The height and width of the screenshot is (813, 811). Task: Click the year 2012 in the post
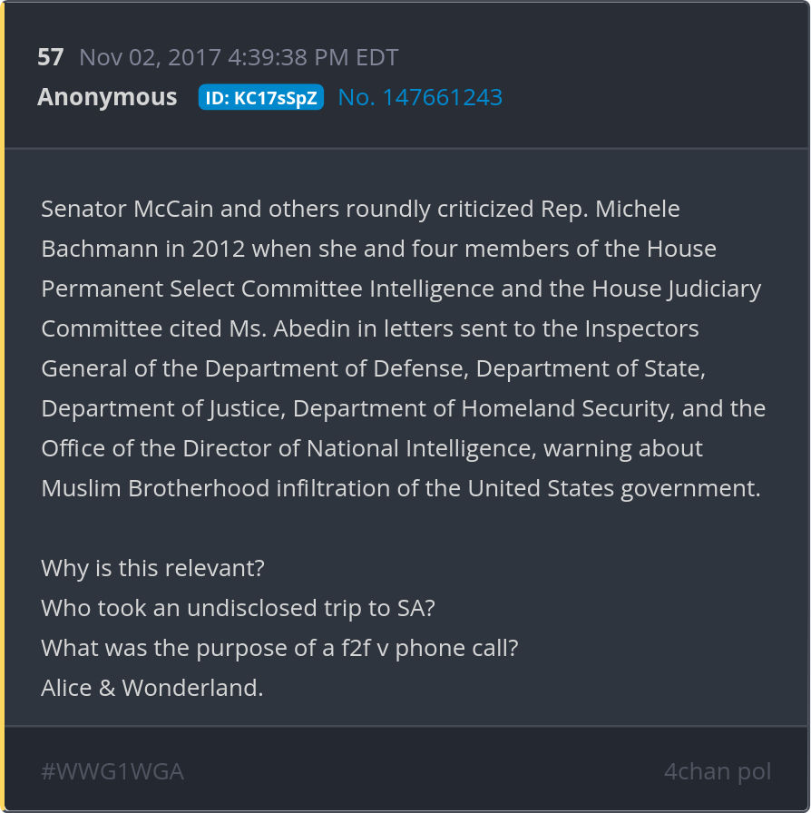pos(218,249)
